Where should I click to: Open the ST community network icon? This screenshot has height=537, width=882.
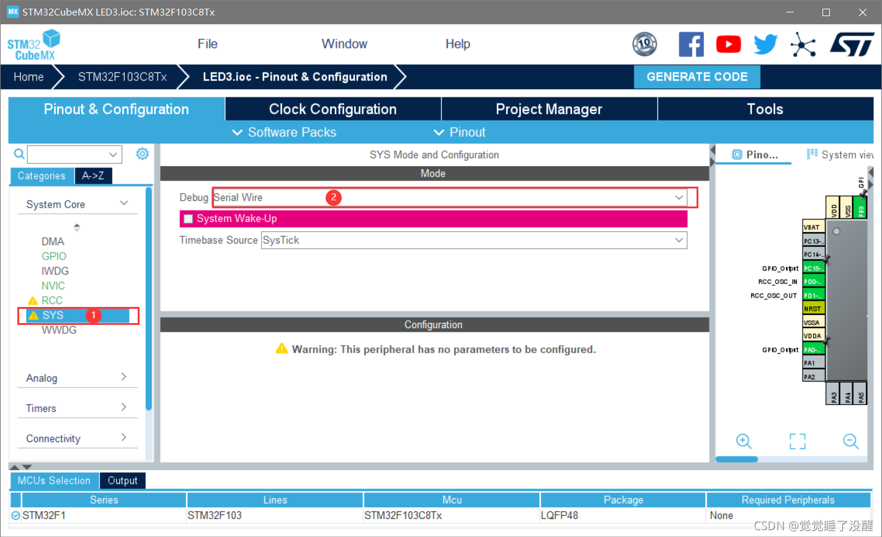click(803, 45)
